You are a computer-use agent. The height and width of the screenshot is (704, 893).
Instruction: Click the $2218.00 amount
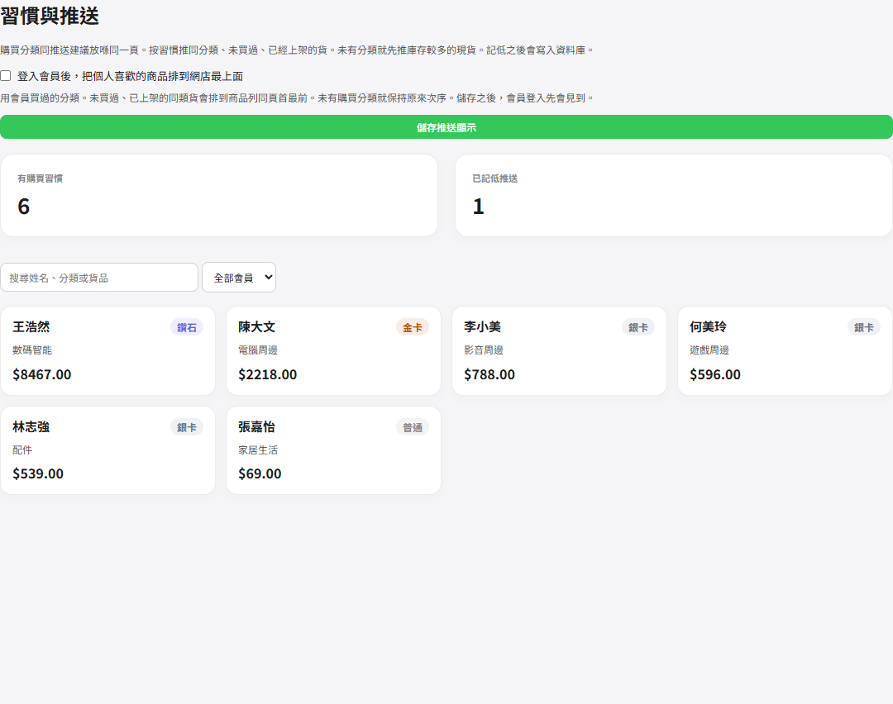point(268,374)
